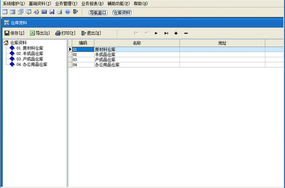This screenshot has height=188, width=285.
Task: Click the blue diamond icon for 03.产成品仓库
Action: (12, 59)
